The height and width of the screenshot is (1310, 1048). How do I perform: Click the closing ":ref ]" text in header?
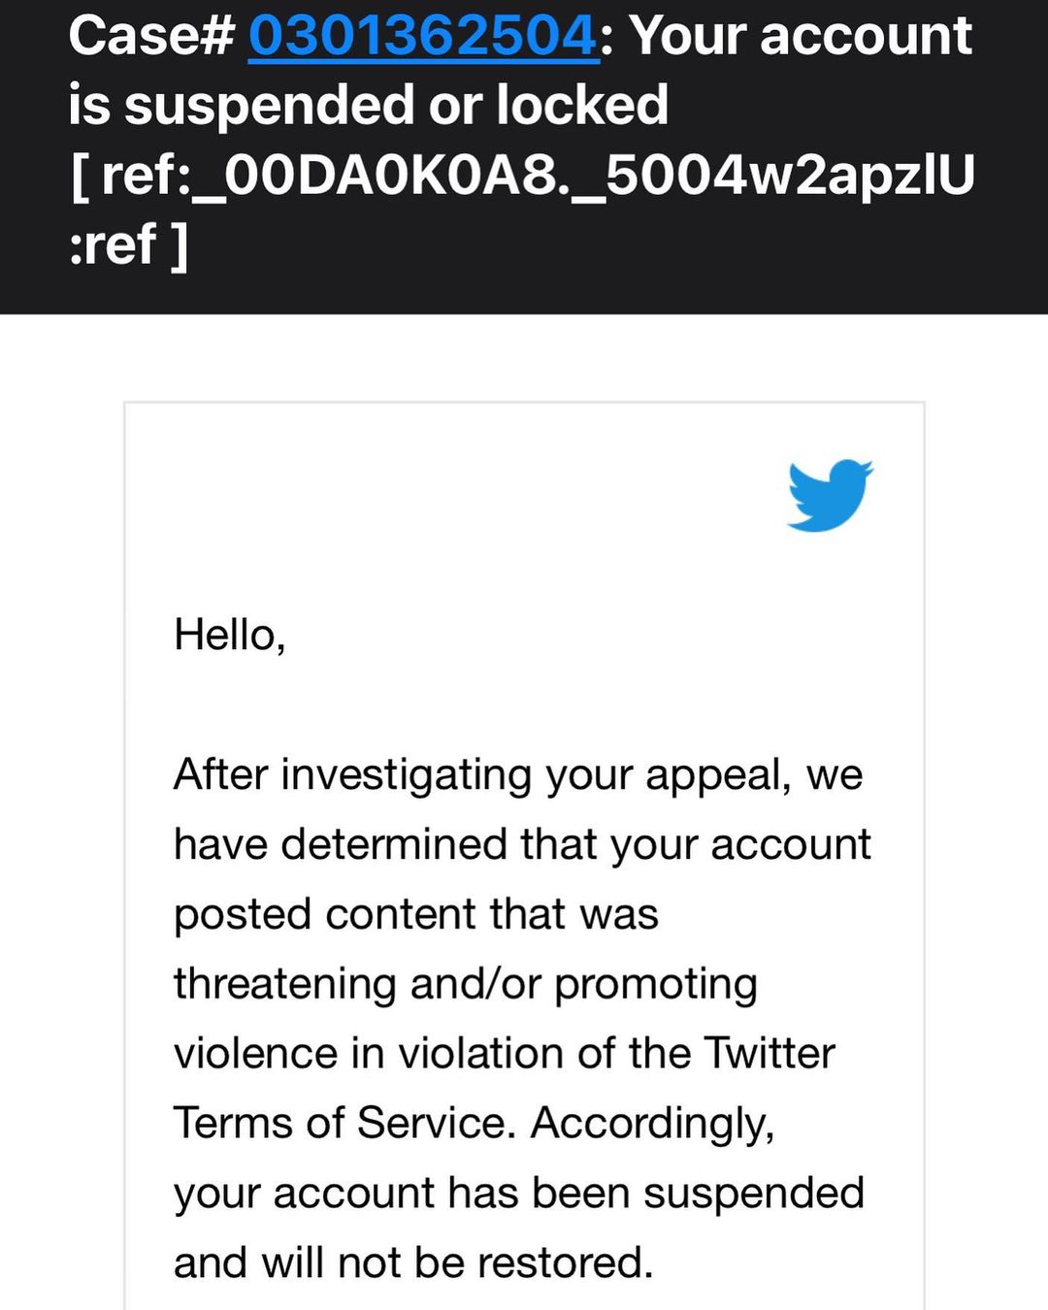click(x=128, y=245)
